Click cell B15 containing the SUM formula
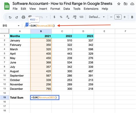Image resolution: width=136 pixels, height=113 pixels. pyautogui.click(x=45, y=97)
